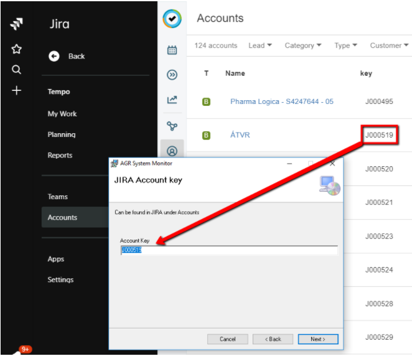The image size is (412, 356).
Task: Select Accounts in the sidebar
Action: click(75, 217)
